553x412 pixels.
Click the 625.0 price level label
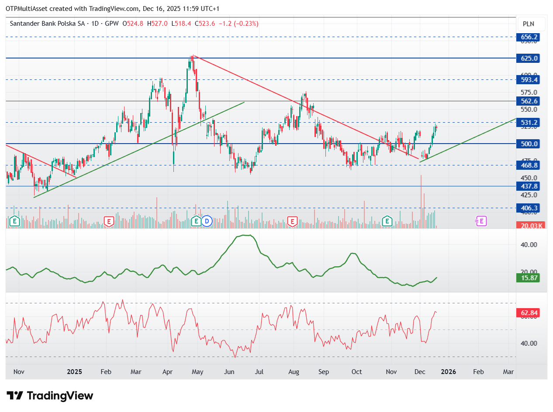click(529, 58)
